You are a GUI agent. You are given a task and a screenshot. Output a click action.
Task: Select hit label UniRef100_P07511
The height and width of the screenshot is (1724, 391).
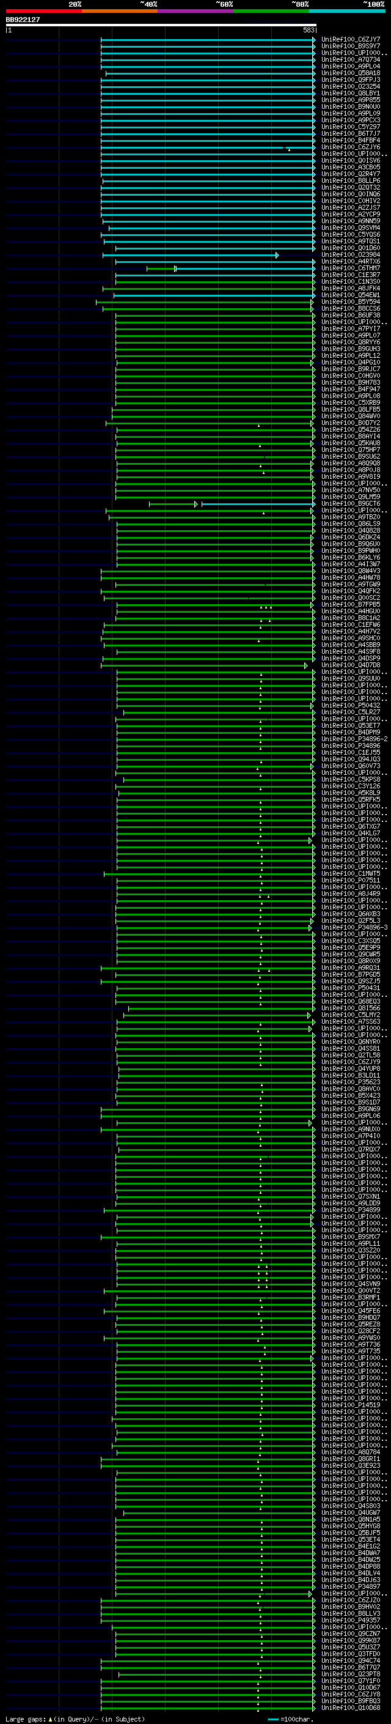[351, 881]
